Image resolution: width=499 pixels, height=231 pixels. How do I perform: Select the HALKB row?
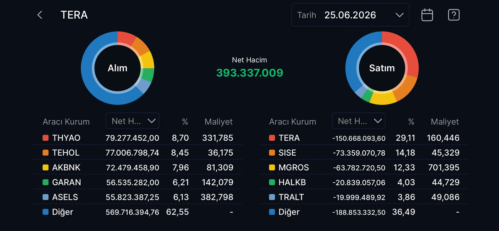tap(364, 182)
